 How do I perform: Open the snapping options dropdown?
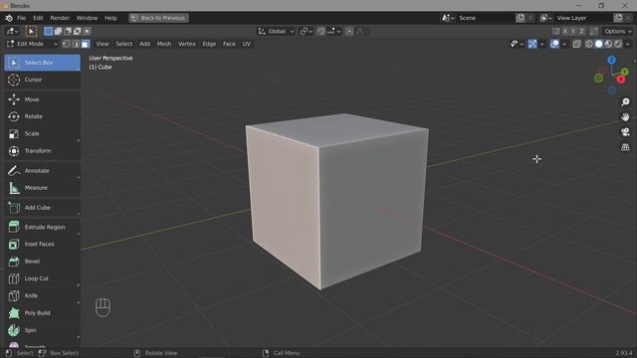tap(334, 31)
